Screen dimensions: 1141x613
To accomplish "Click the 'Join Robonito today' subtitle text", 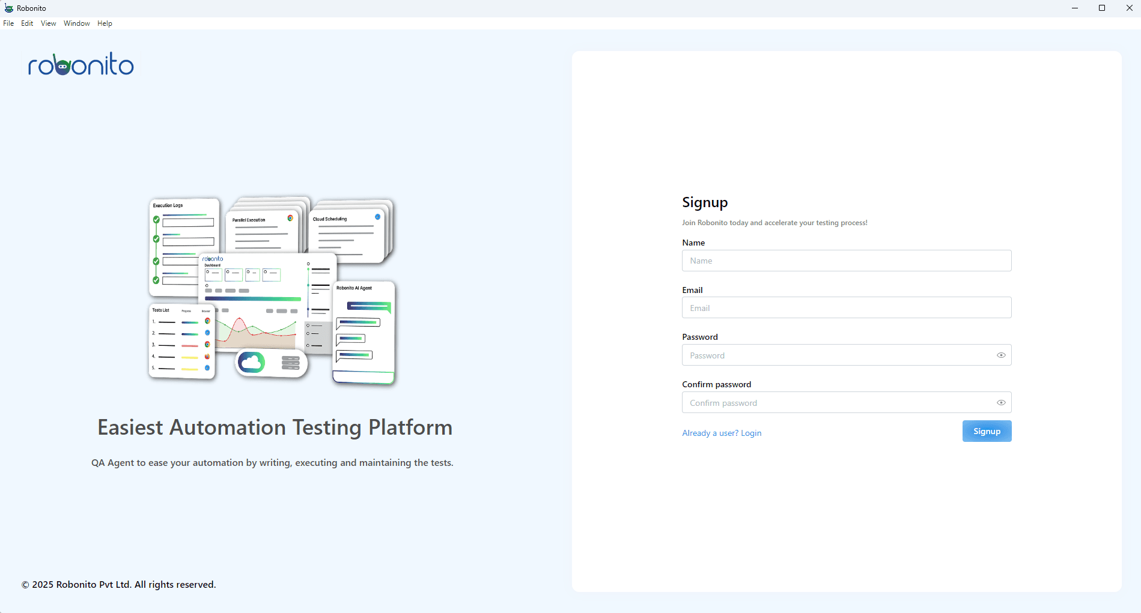I will coord(774,223).
